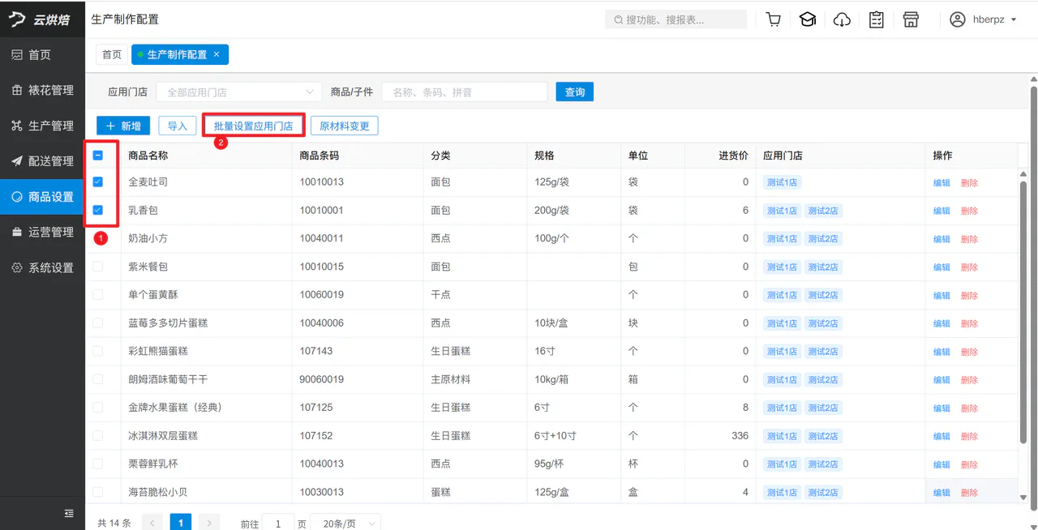Screen dimensions: 1038x530
Task: Click the user avatar icon beside hberpz
Action: [958, 19]
